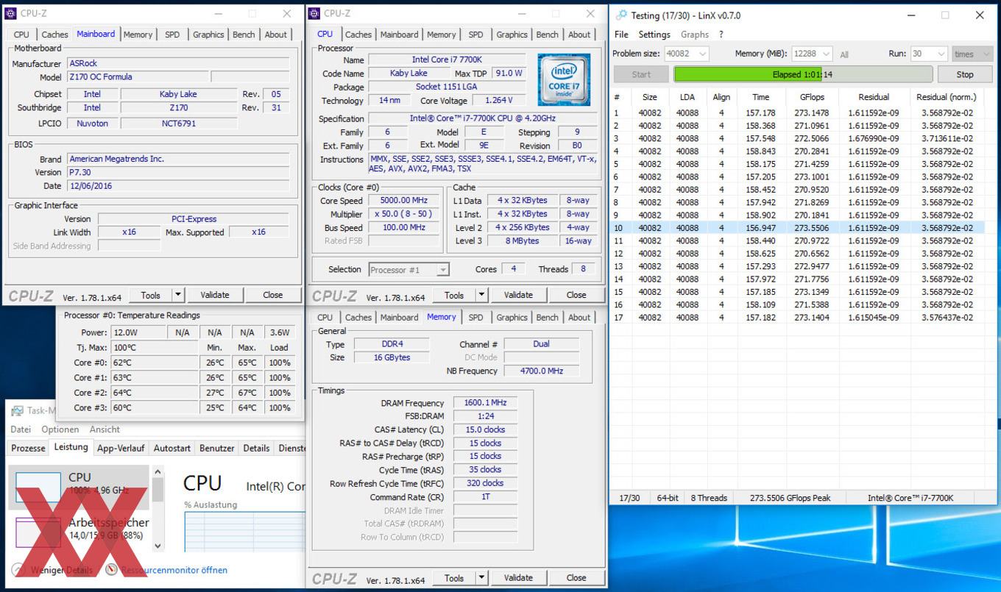1001x592 pixels.
Task: Click the Time column header in LinX
Action: (x=761, y=97)
